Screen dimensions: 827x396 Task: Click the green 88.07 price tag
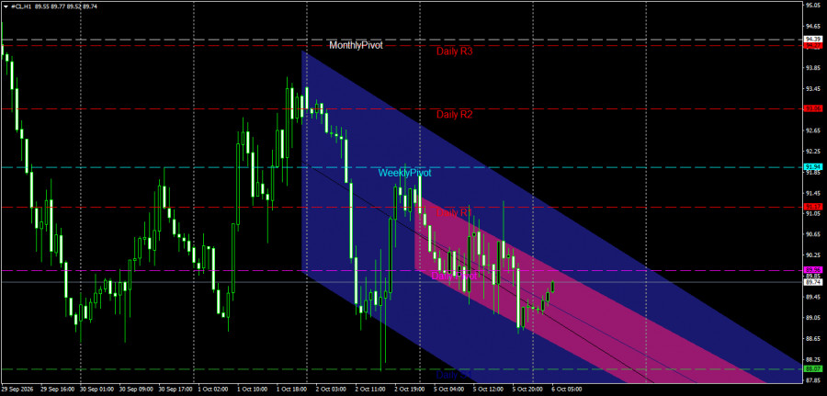pos(813,368)
